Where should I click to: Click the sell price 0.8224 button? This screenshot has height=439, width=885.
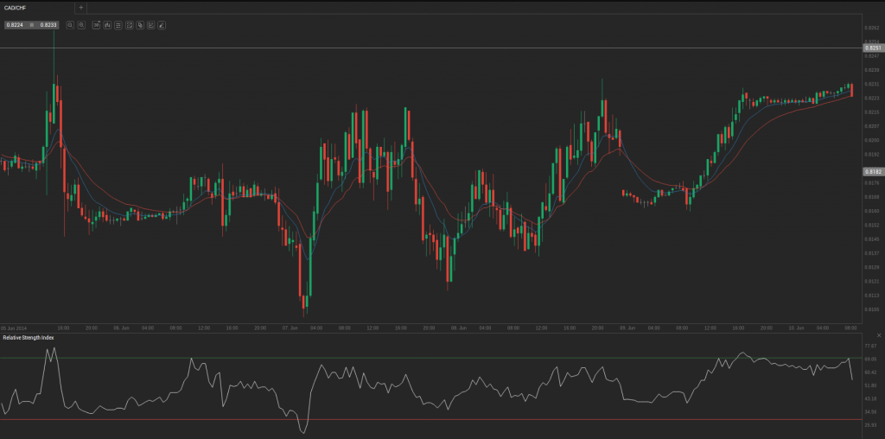(x=15, y=25)
